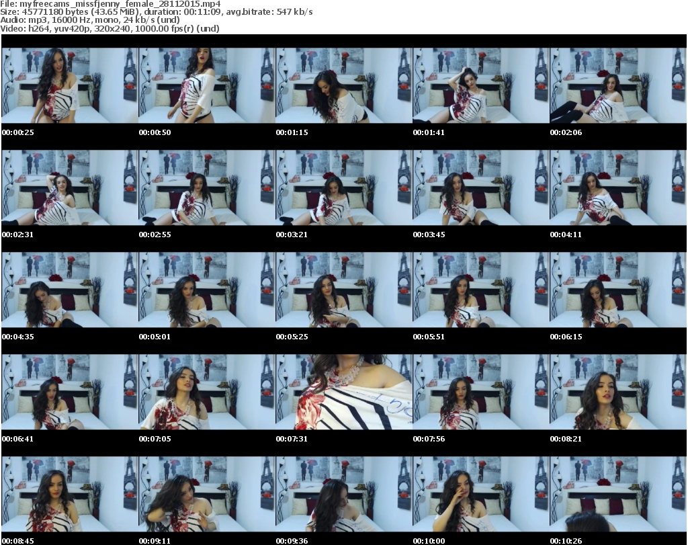Open the thumbnail frame at 00:01:15
The image size is (688, 545).
click(x=344, y=85)
